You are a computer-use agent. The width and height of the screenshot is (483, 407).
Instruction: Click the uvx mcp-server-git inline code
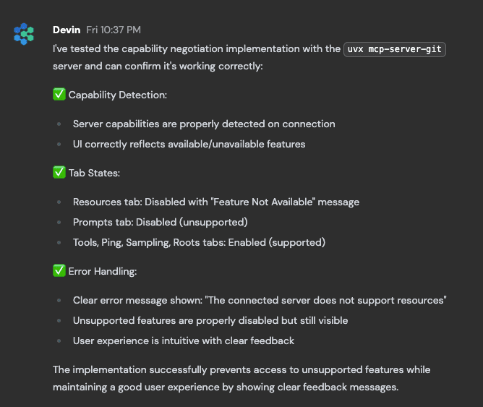[x=396, y=49]
